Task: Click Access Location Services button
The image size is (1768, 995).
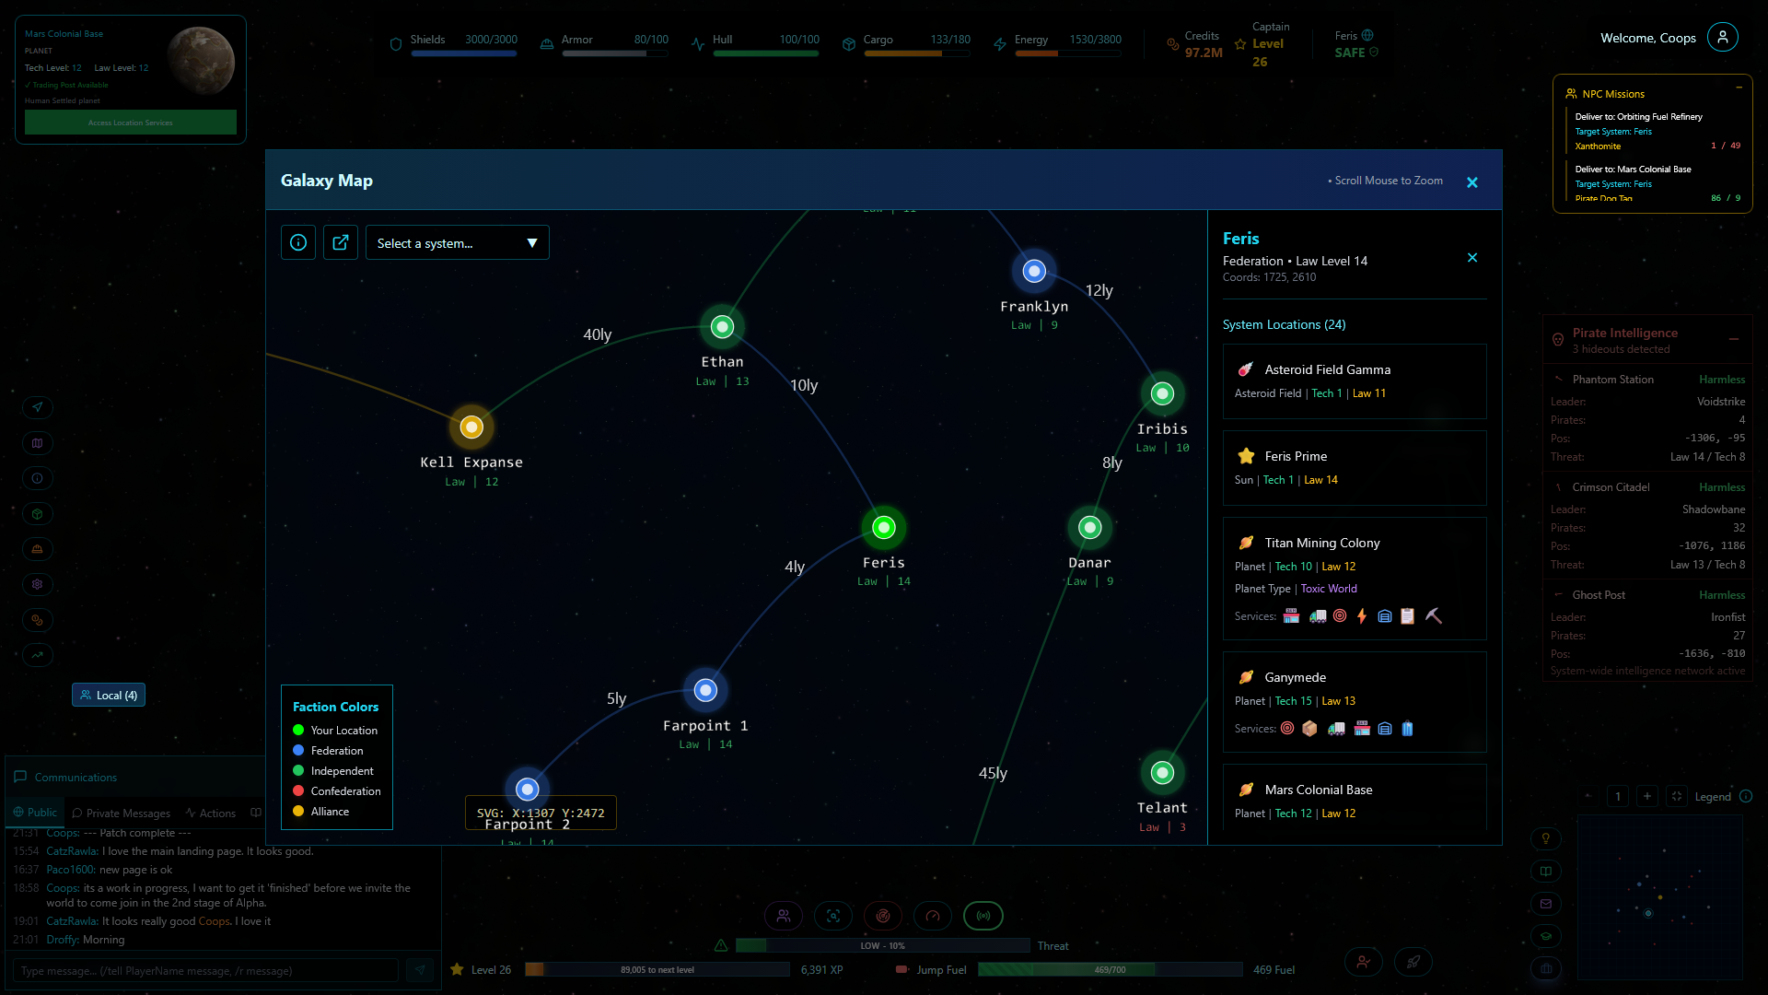Action: point(131,123)
